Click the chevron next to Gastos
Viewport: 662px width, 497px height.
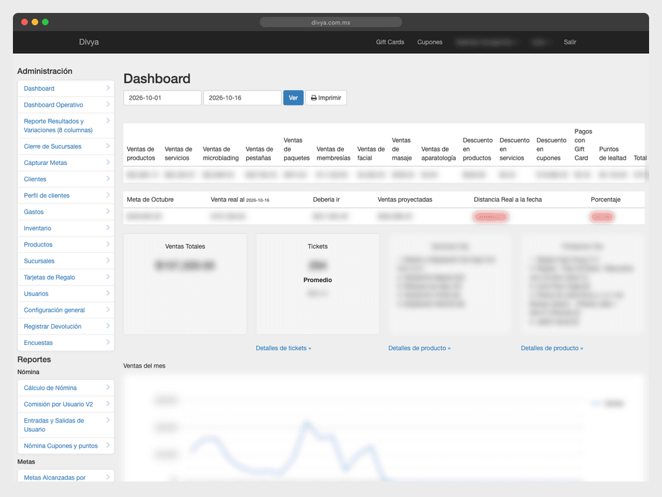[x=108, y=212]
